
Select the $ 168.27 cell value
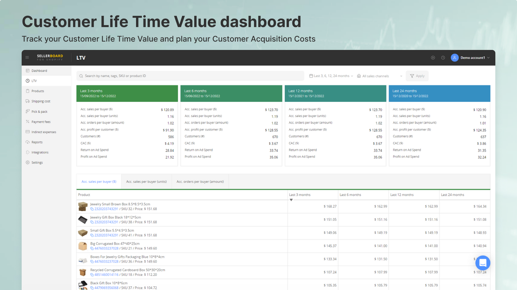coord(330,206)
